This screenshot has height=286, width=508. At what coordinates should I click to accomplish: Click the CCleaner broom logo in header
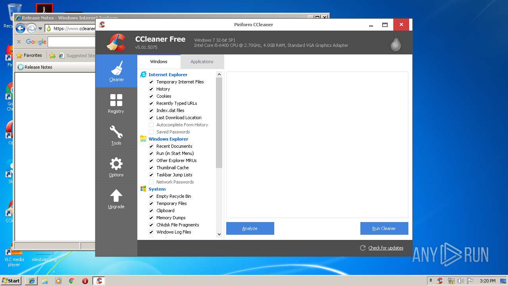[116, 43]
